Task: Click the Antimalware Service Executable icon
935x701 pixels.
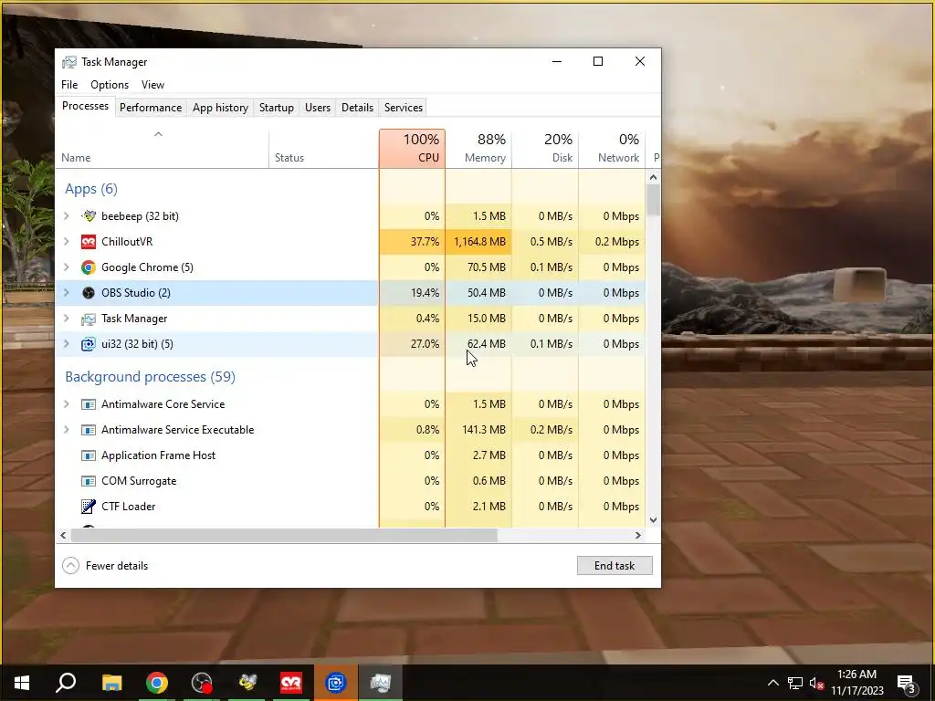Action: click(x=89, y=430)
